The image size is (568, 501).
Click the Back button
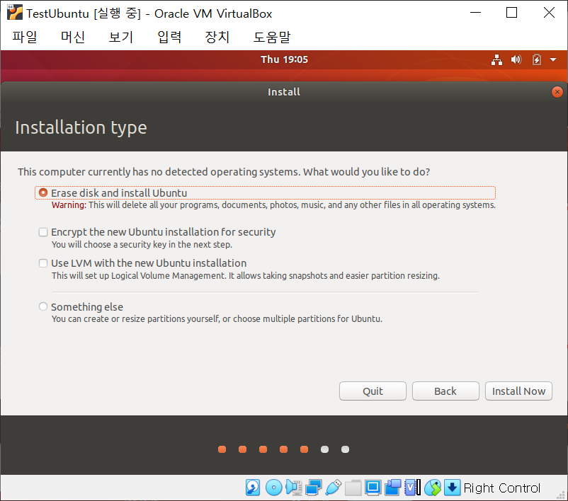(x=445, y=391)
